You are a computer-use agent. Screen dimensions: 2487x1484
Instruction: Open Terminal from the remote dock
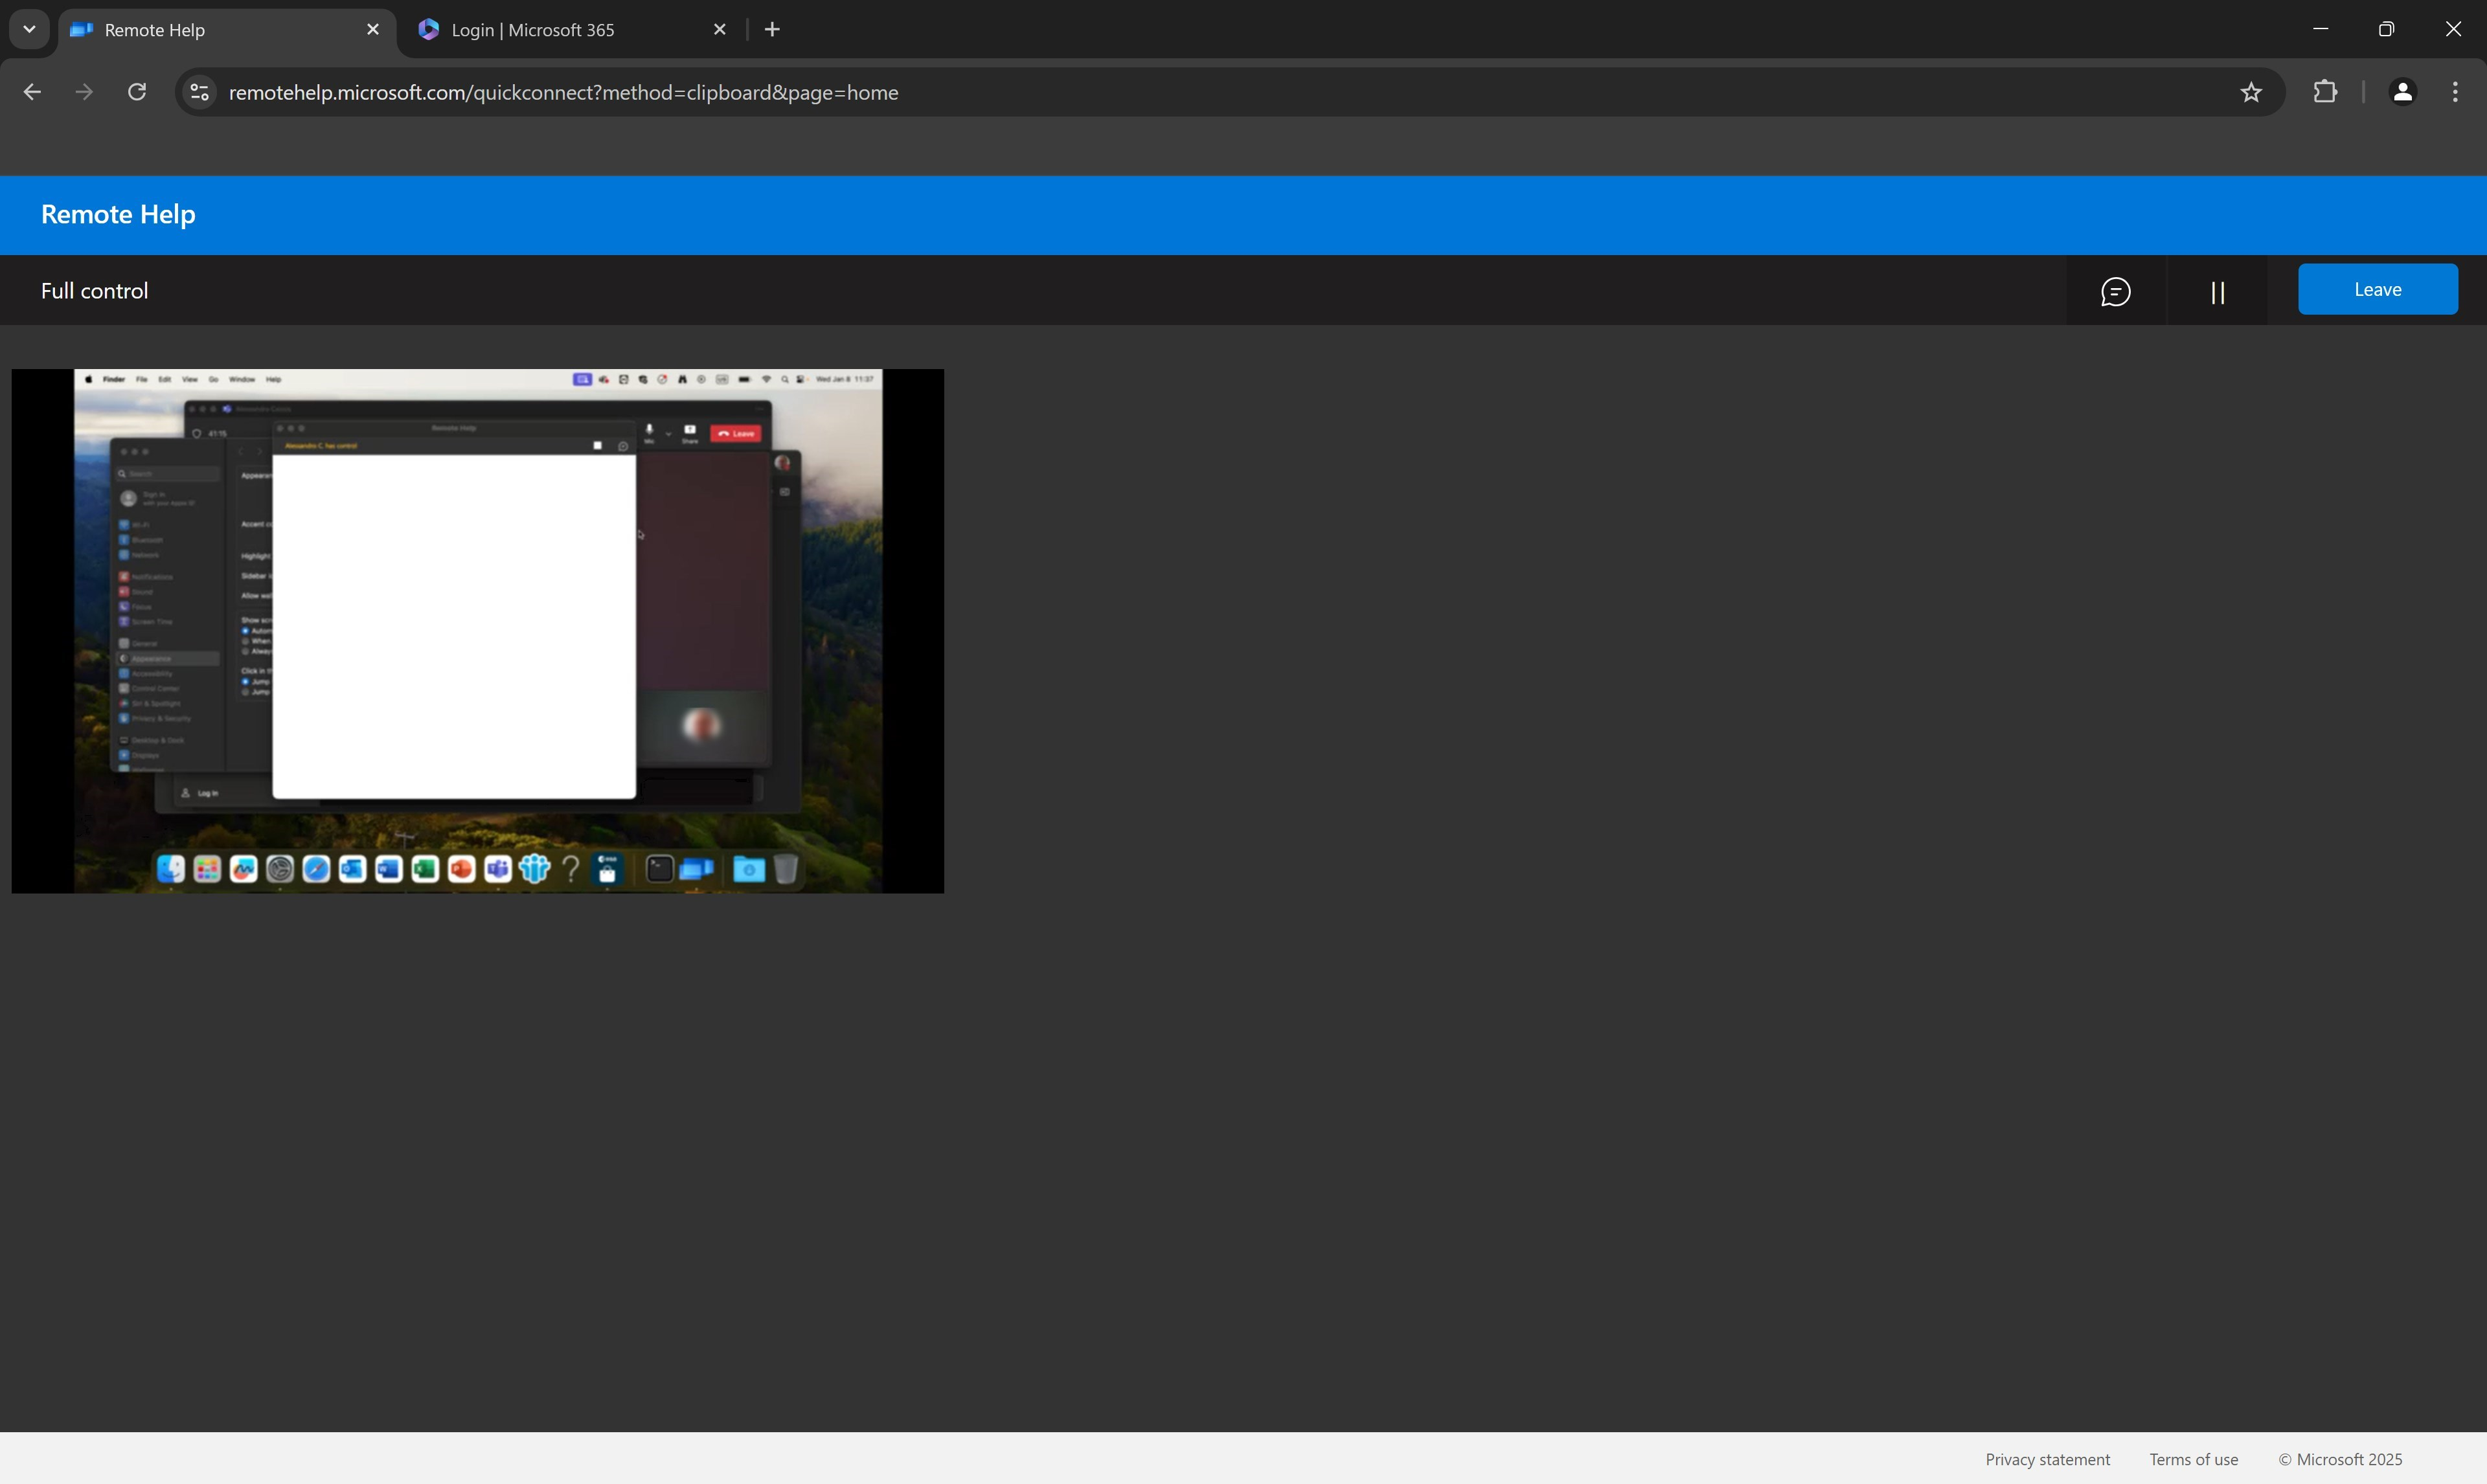(659, 869)
